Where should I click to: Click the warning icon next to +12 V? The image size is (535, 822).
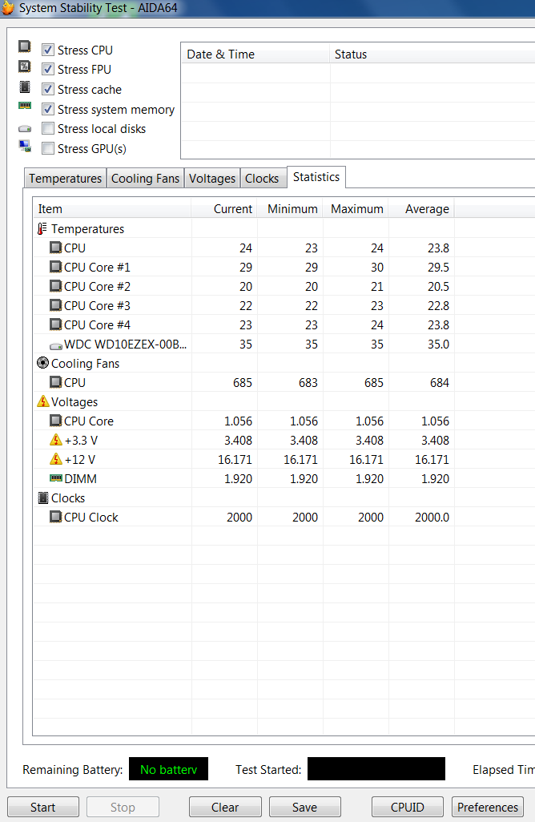pyautogui.click(x=56, y=459)
